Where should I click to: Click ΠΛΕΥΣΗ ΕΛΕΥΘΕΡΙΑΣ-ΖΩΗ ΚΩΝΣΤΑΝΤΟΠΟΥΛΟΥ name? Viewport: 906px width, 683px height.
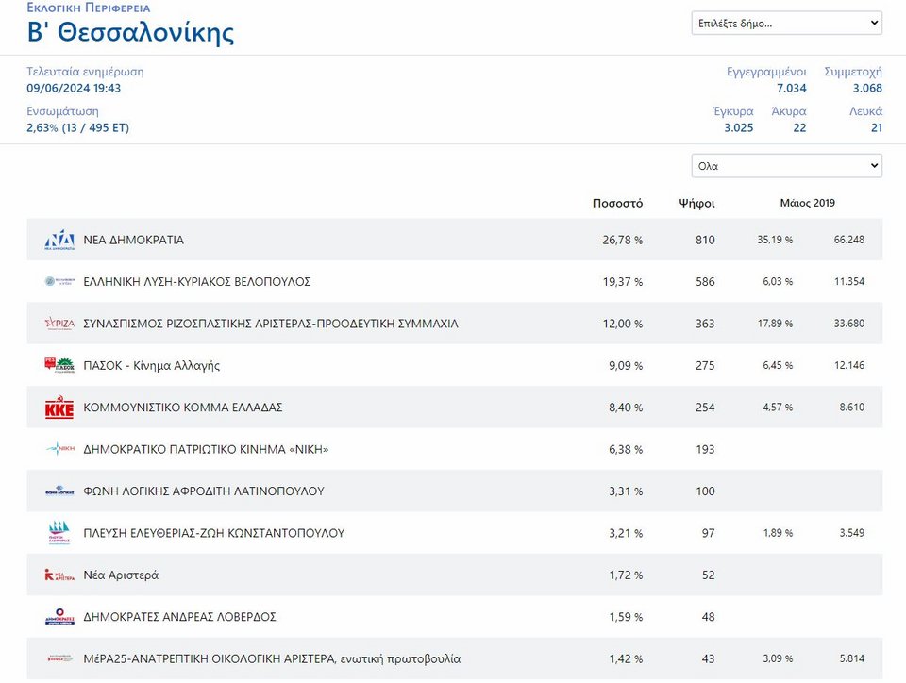click(x=214, y=533)
